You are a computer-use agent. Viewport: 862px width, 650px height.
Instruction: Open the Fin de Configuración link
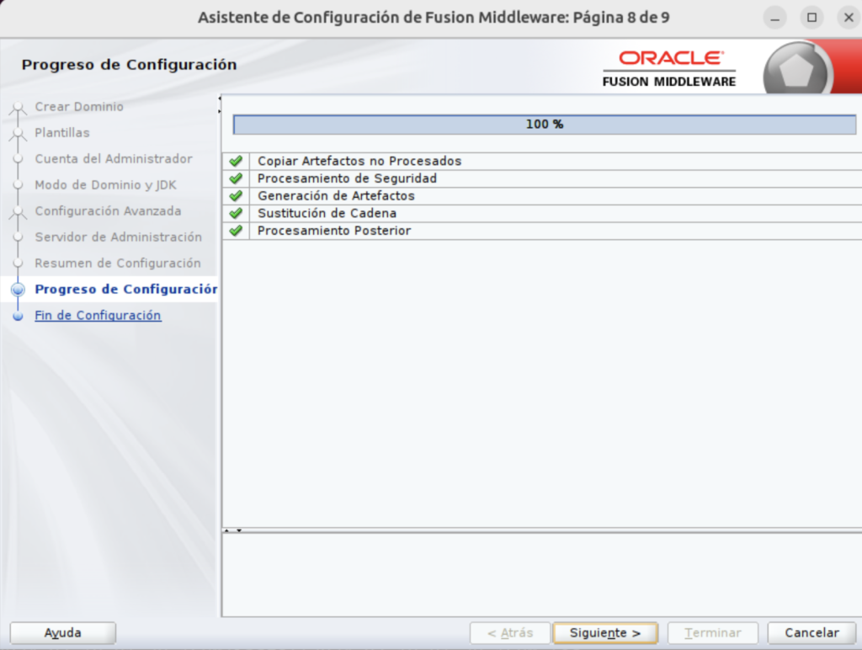point(98,316)
